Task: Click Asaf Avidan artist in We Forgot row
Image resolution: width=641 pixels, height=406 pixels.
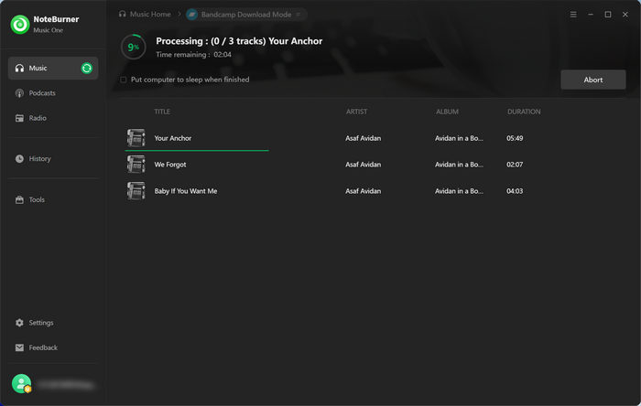Action: click(363, 165)
